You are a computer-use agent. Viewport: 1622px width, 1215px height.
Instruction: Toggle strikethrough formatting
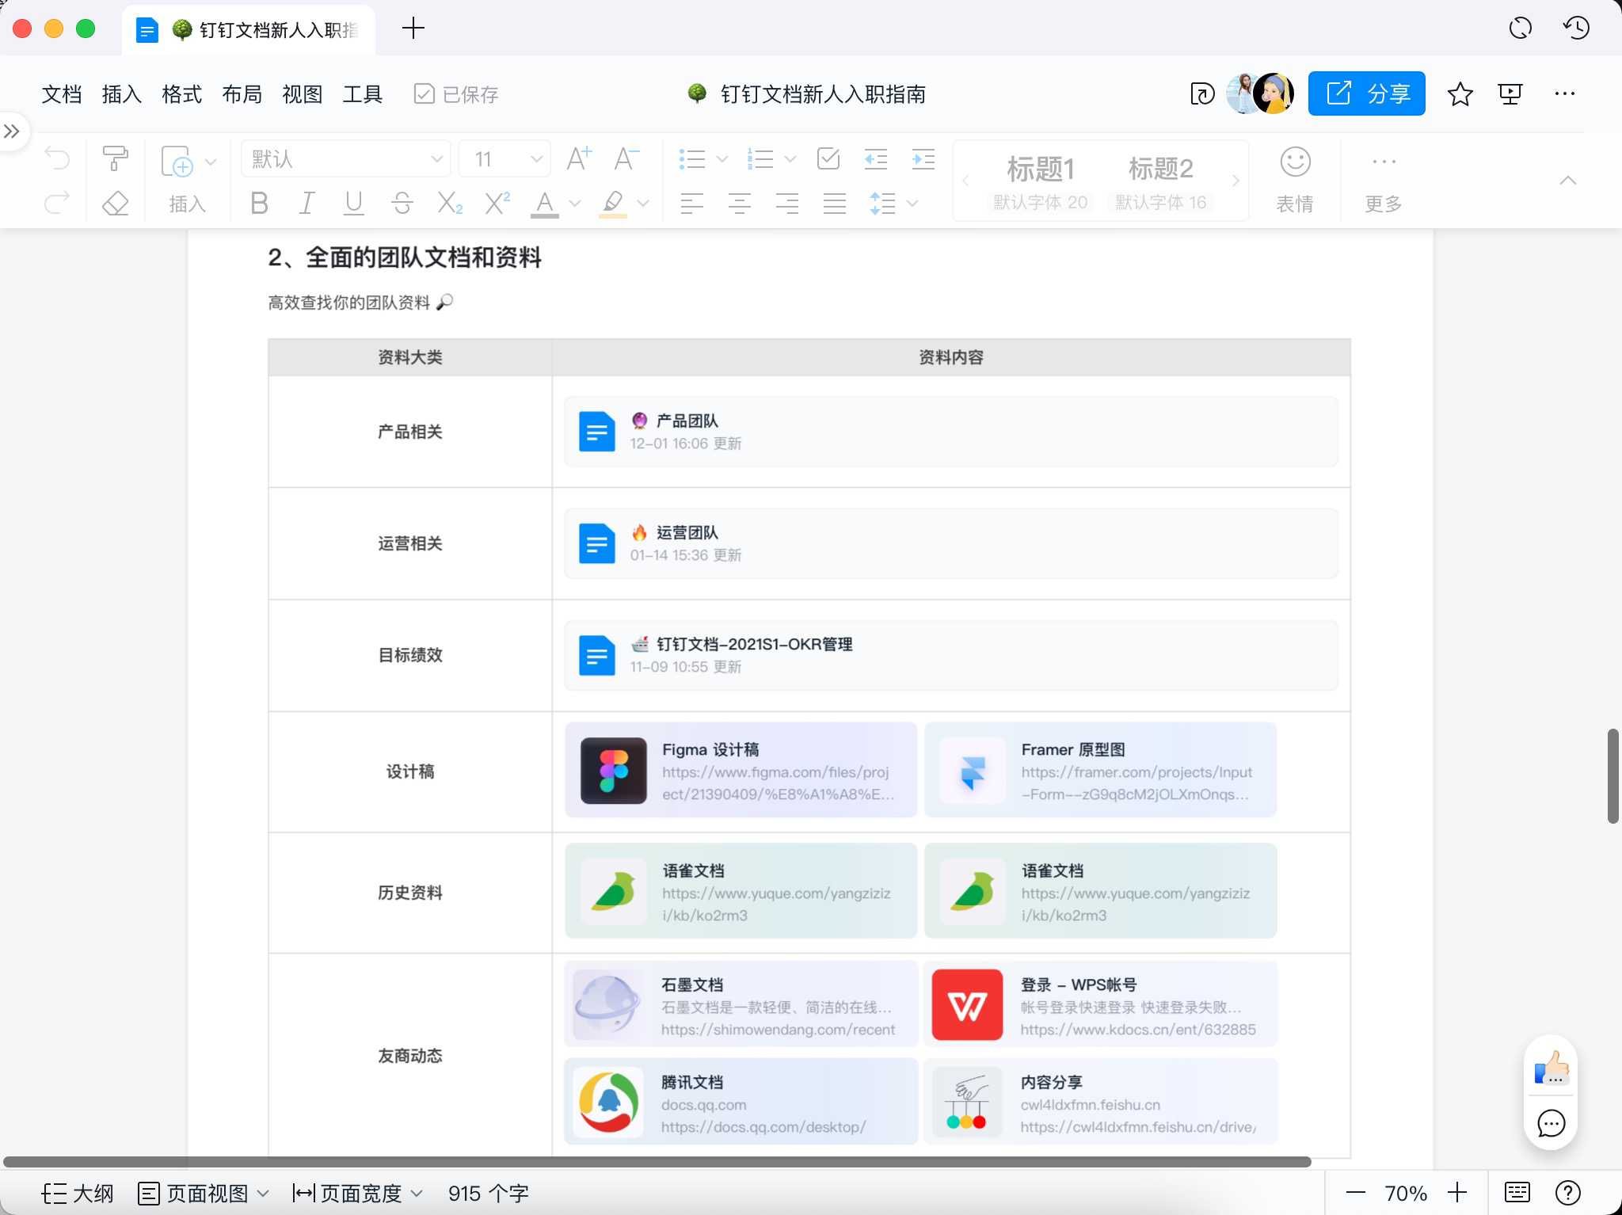point(402,204)
